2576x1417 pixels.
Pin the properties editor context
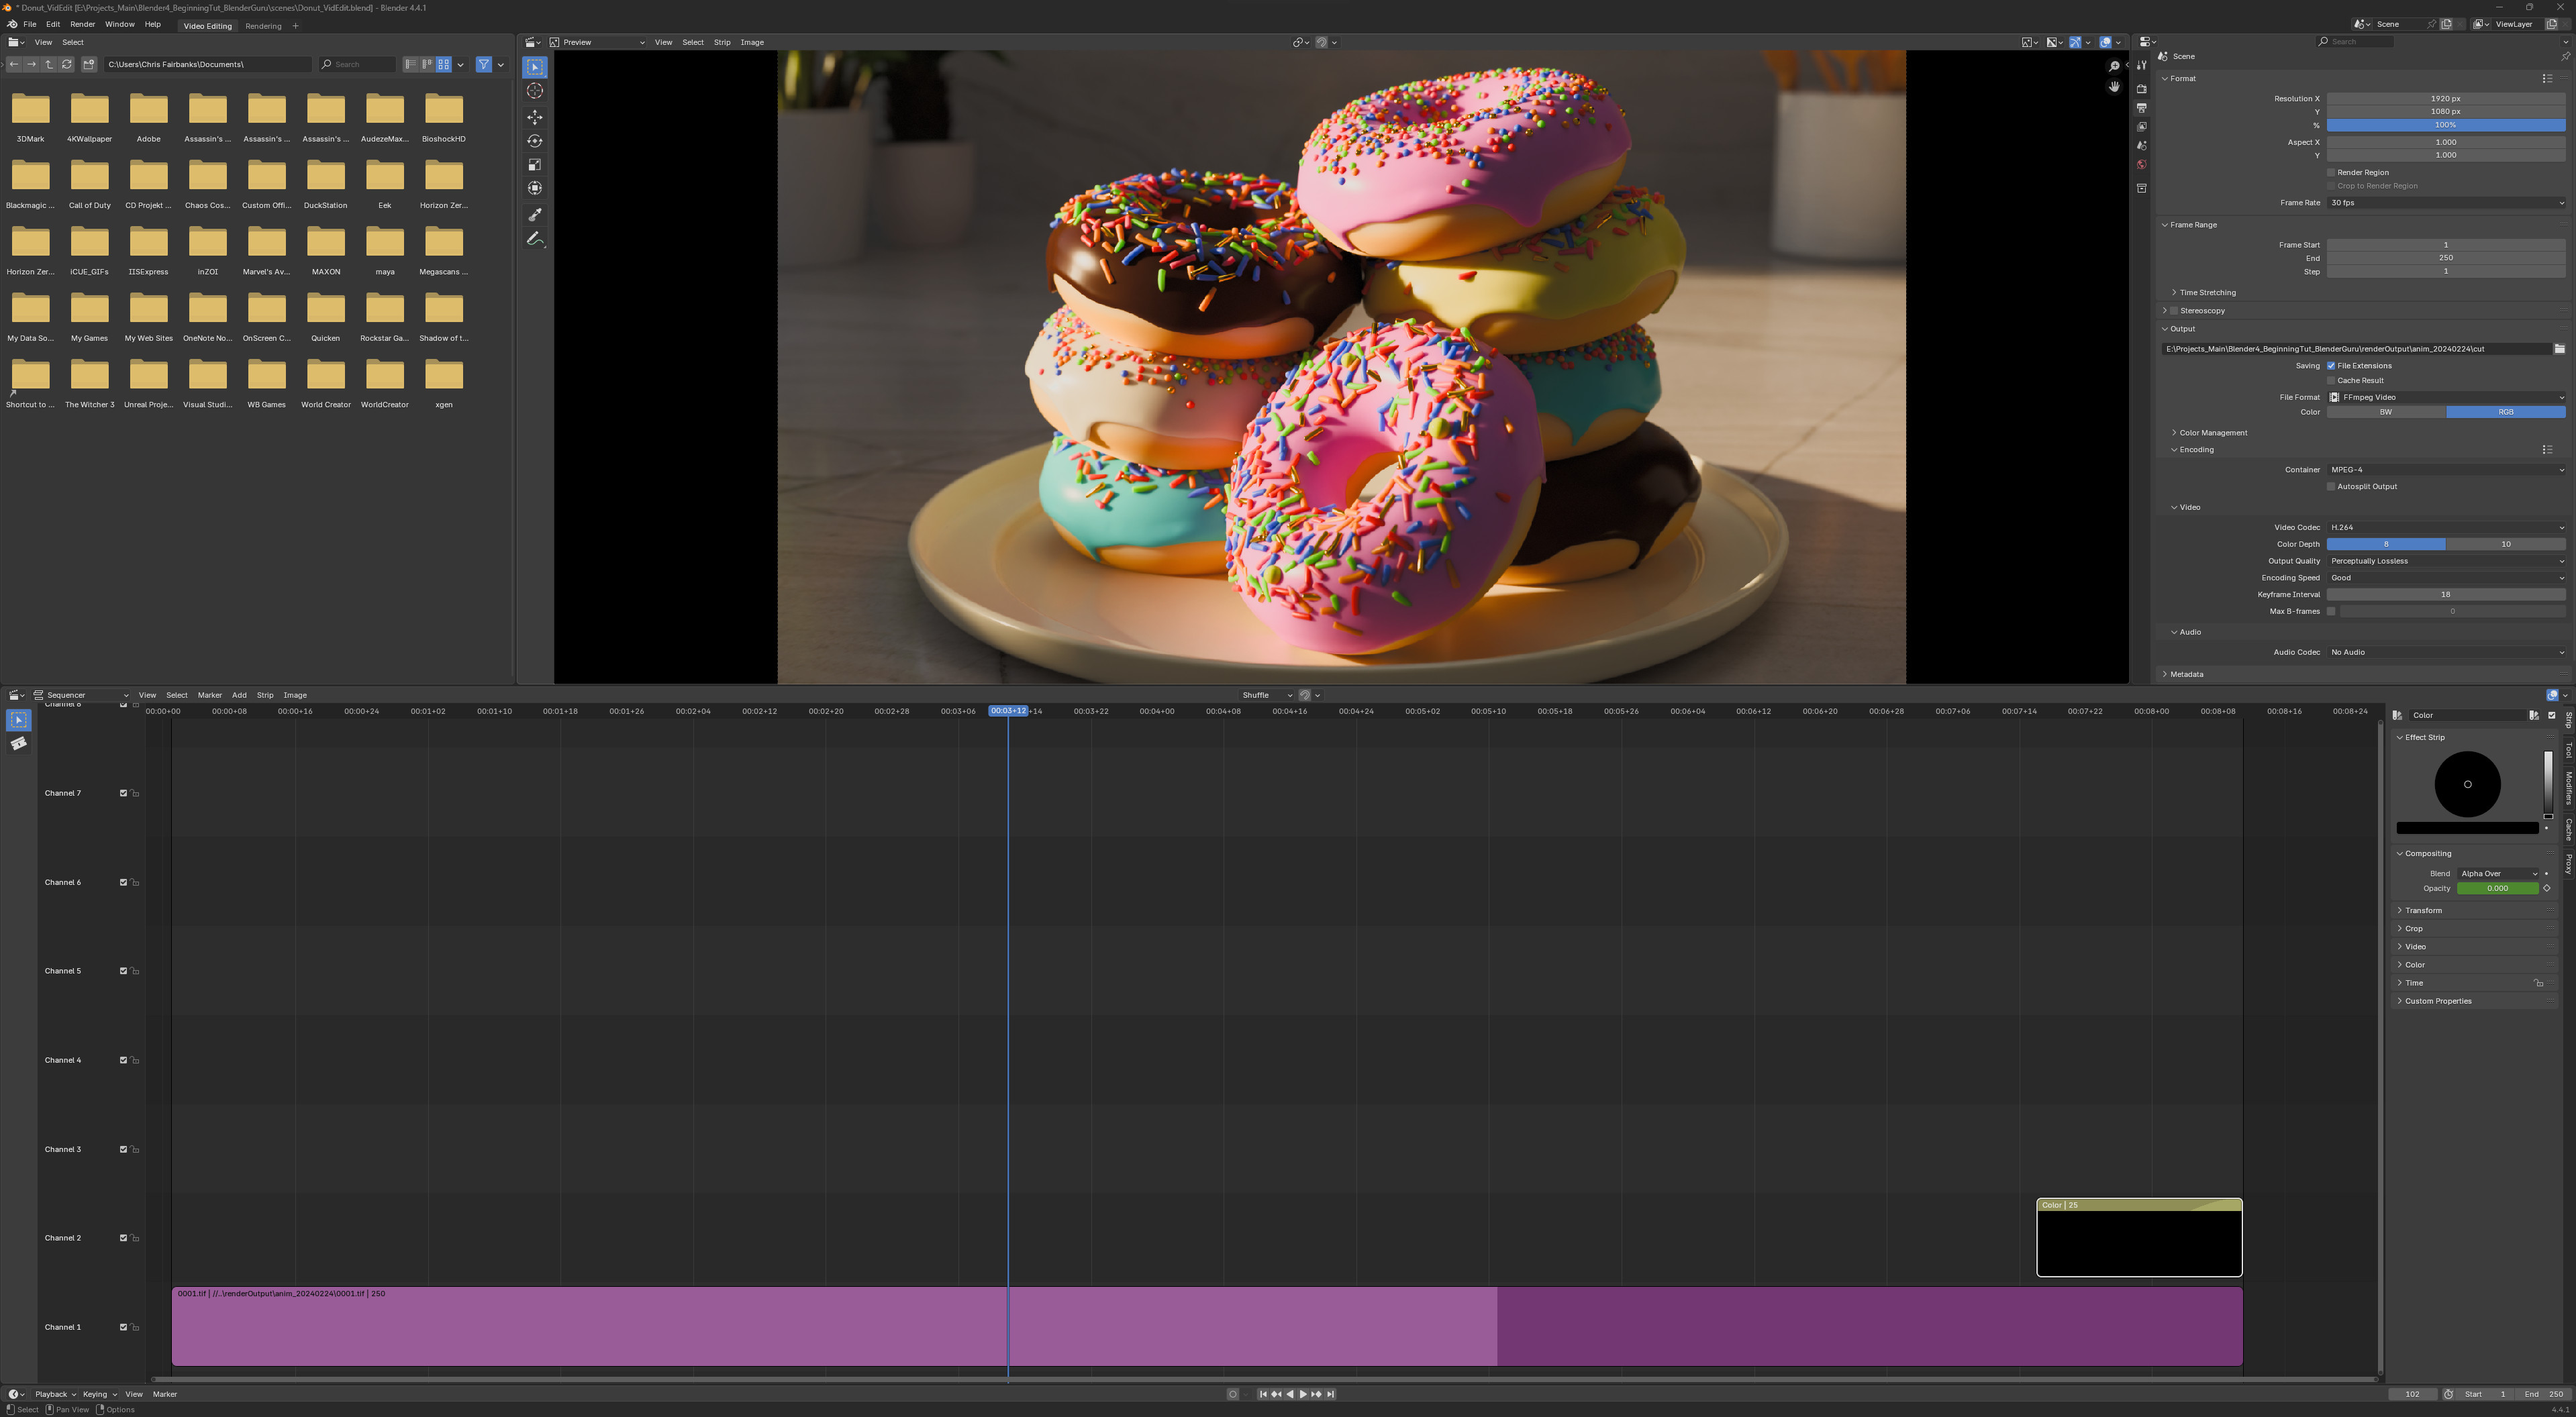[2565, 56]
